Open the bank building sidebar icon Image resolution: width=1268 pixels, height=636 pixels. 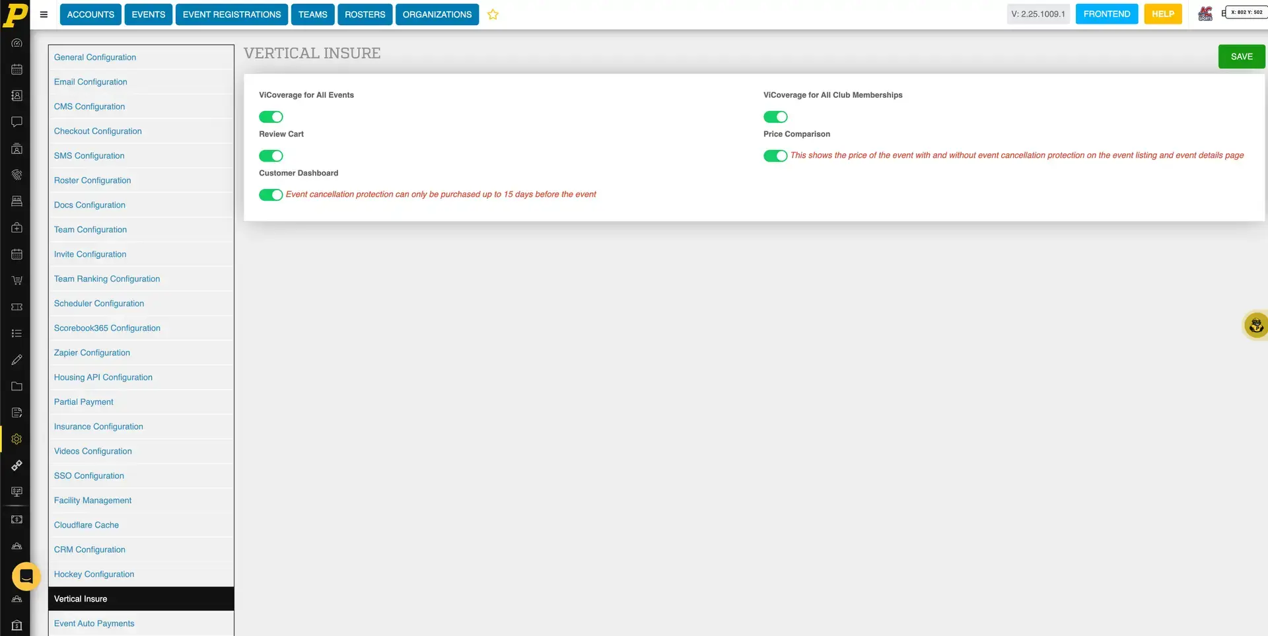click(x=17, y=625)
